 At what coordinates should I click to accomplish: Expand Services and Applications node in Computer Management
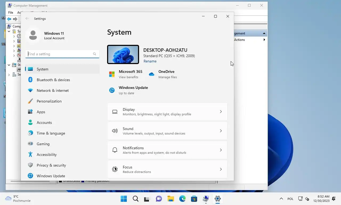click(x=9, y=75)
